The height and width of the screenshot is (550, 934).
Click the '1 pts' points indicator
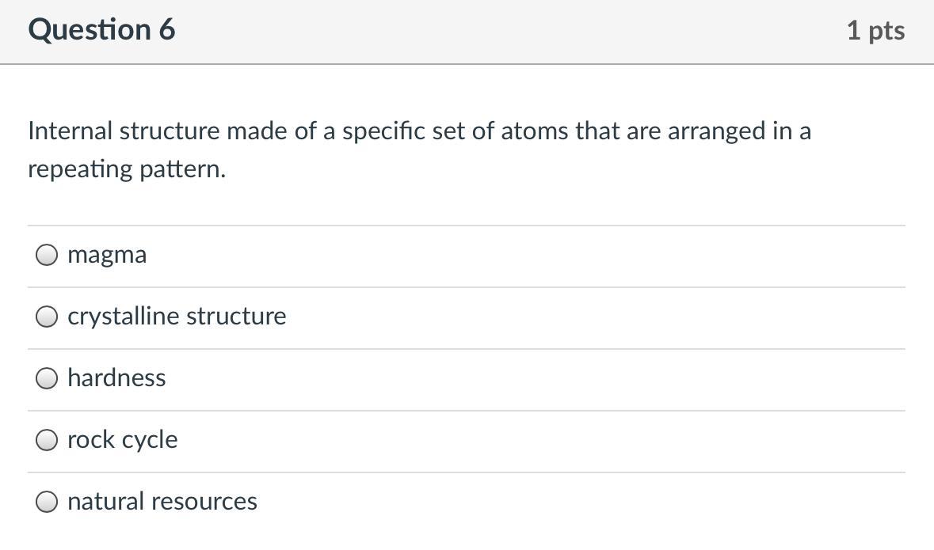[x=875, y=31]
